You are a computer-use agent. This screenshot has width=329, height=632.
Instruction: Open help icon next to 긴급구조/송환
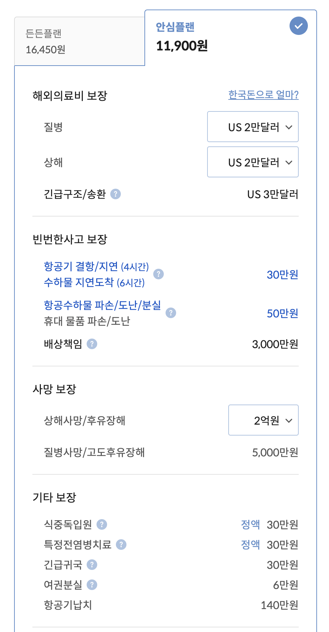click(116, 194)
